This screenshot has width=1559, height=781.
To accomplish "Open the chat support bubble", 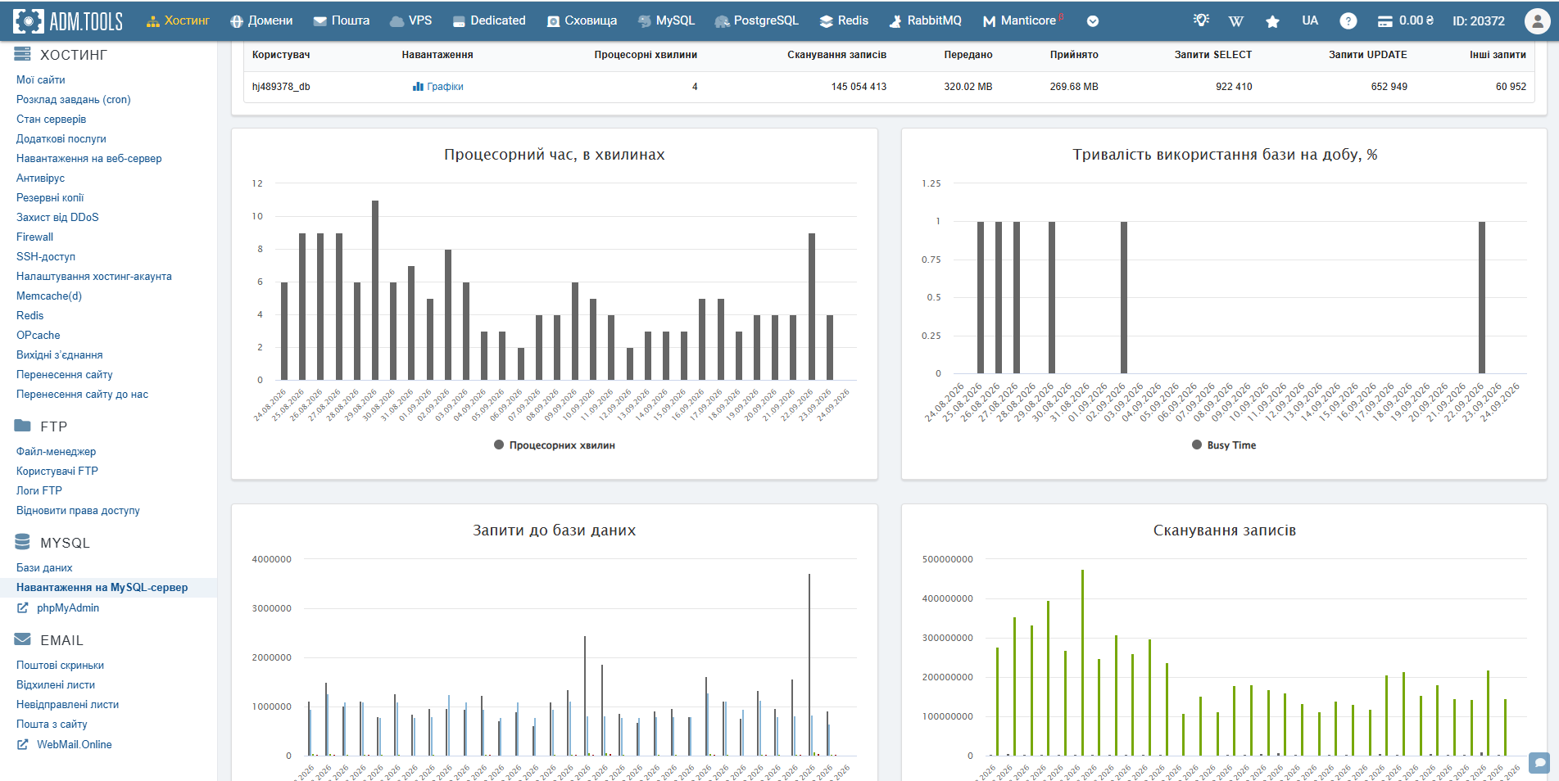I will 1539,763.
